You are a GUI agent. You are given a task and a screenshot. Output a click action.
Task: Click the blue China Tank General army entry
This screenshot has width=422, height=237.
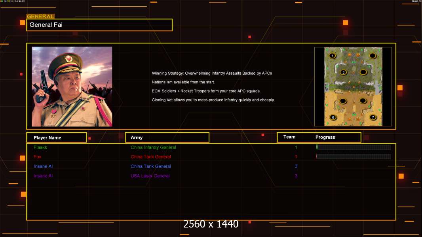(151, 166)
